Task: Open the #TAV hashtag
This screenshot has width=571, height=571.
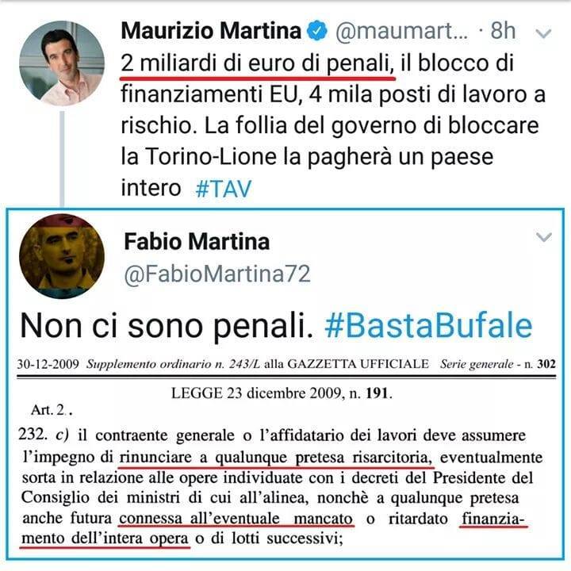Action: pyautogui.click(x=224, y=189)
